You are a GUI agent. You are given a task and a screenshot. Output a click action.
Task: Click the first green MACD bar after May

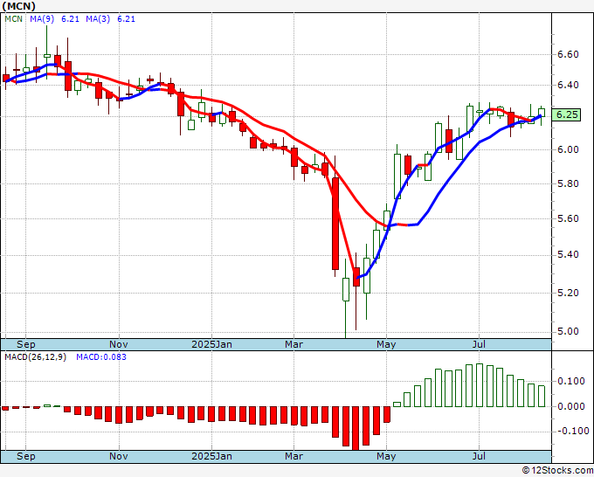coord(397,404)
